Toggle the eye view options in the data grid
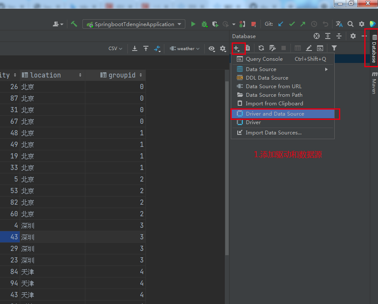378x304 pixels. [x=212, y=48]
